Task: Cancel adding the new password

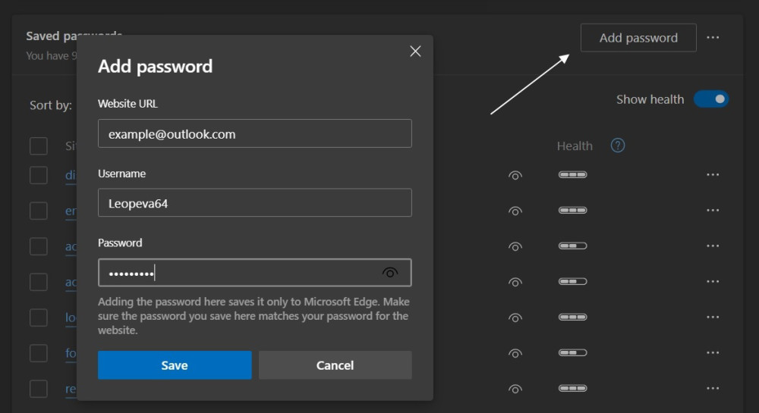Action: tap(335, 365)
